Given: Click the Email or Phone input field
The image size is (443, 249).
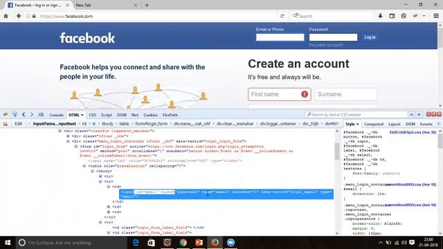Looking at the screenshot, I should [x=280, y=37].
